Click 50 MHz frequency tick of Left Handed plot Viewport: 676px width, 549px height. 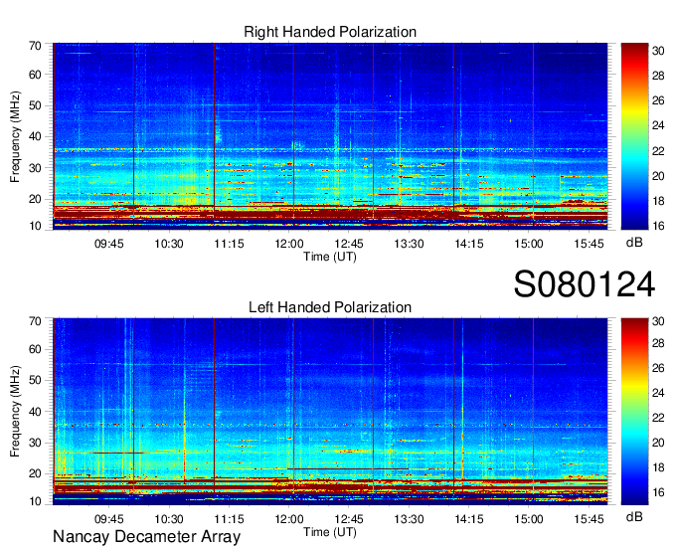pos(35,380)
